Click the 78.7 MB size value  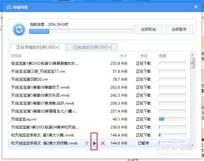tap(120, 79)
